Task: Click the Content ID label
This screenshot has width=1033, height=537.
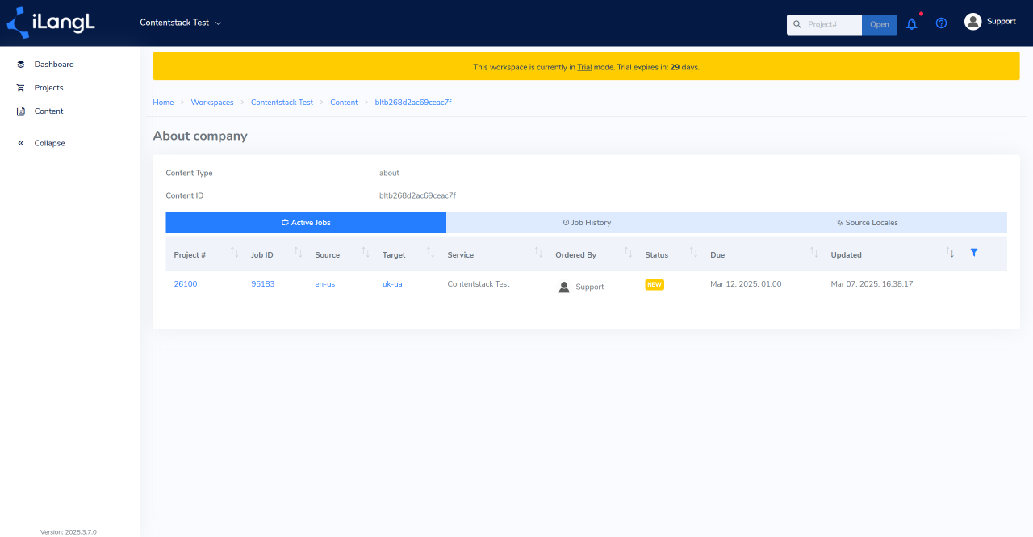Action: pyautogui.click(x=185, y=195)
